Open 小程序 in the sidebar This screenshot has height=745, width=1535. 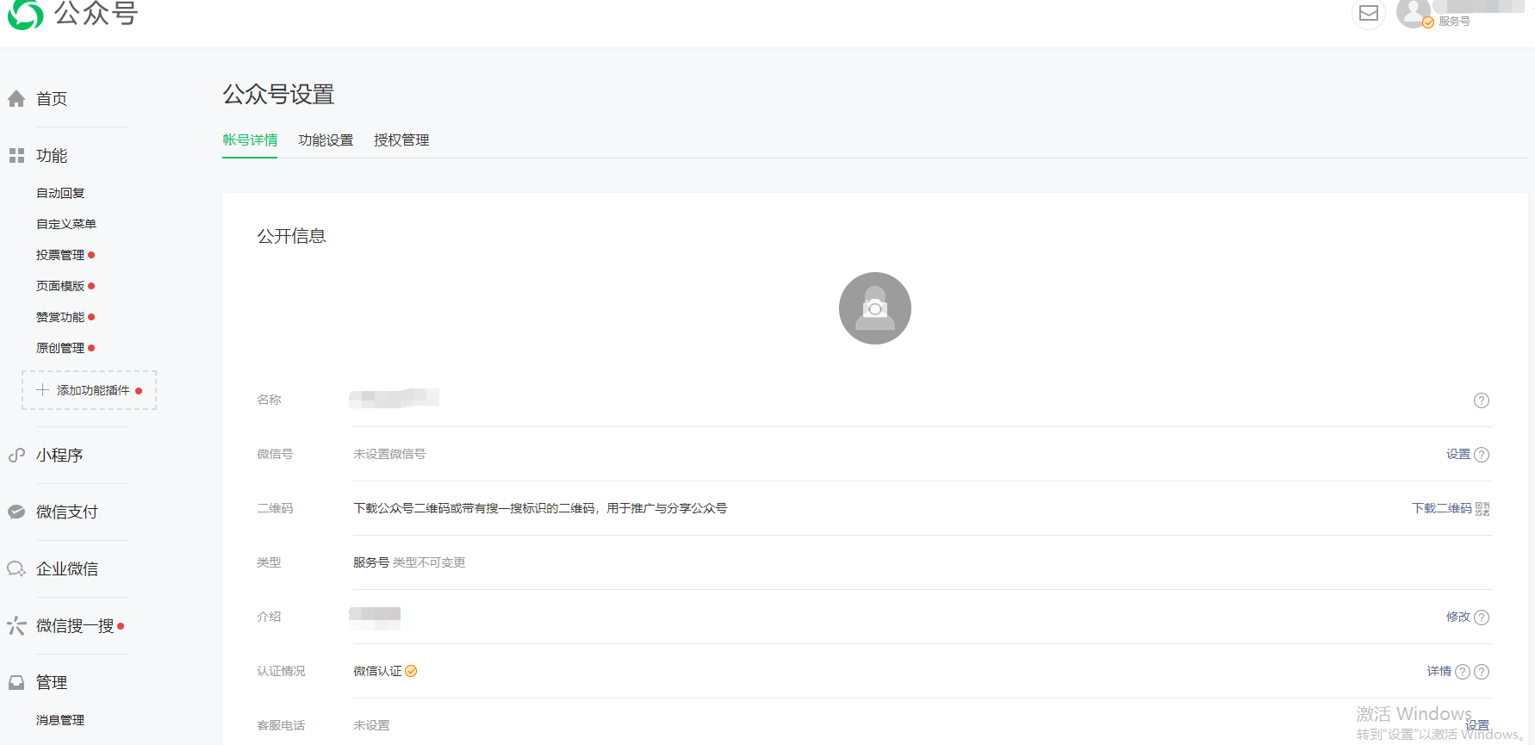pos(59,456)
